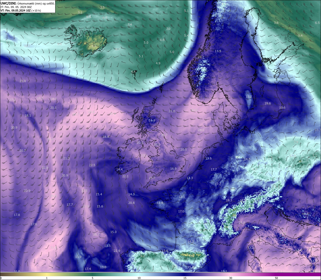This screenshot has width=321, height=280.
Task: Click the map value 17.2 over Belgium
Action: [218, 184]
